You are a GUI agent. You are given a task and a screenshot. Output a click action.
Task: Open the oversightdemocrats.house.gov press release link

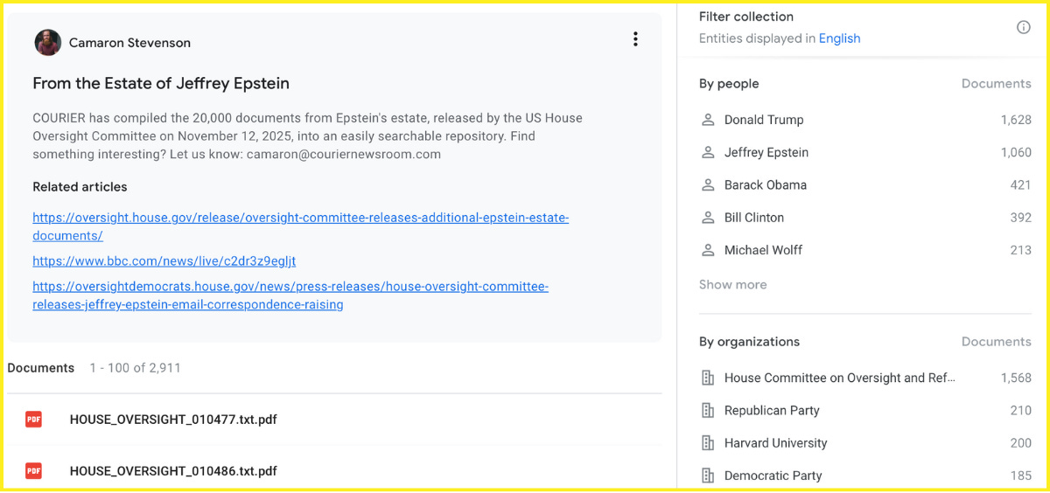coord(290,295)
